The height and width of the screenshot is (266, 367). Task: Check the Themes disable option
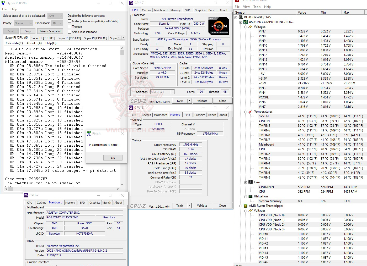(69, 26)
